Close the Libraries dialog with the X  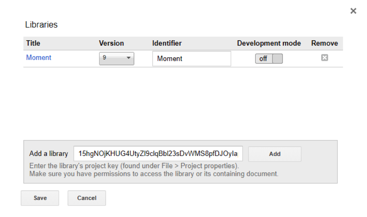click(353, 11)
